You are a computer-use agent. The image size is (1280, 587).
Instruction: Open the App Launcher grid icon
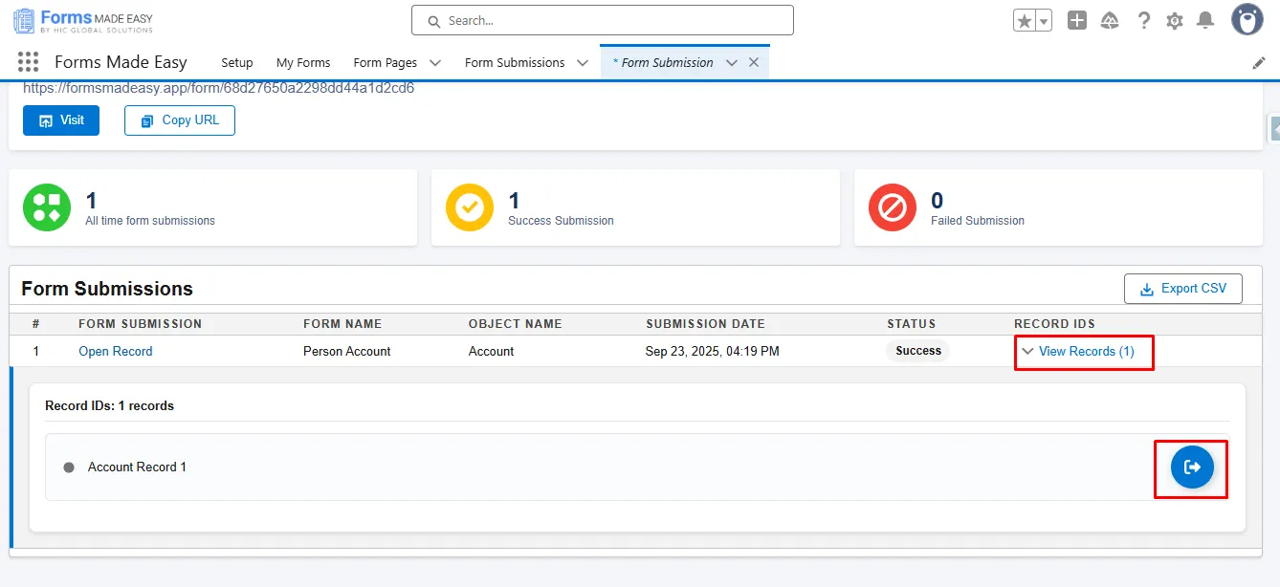tap(28, 62)
